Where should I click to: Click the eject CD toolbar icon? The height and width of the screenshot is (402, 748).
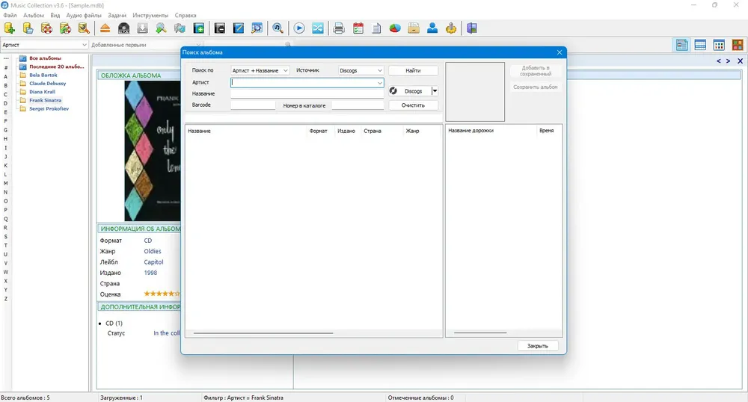[105, 28]
